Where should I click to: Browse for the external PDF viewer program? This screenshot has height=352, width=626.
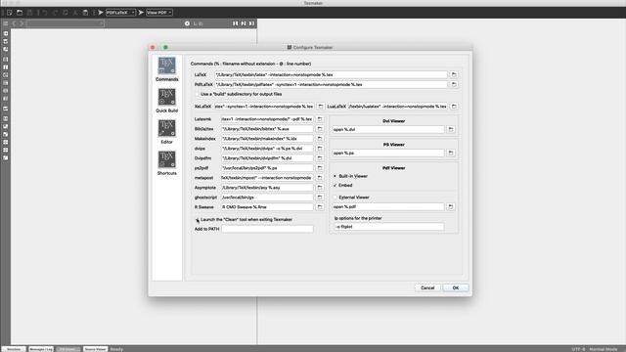click(x=450, y=206)
